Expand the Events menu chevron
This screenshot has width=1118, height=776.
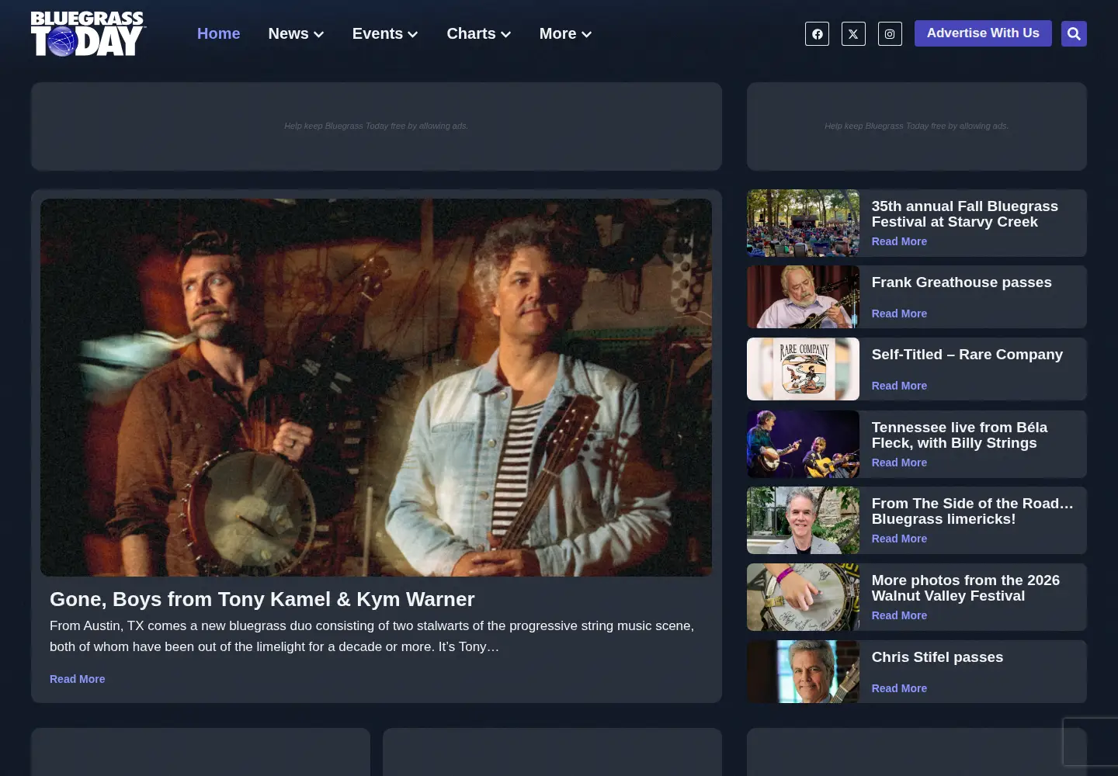coord(413,34)
